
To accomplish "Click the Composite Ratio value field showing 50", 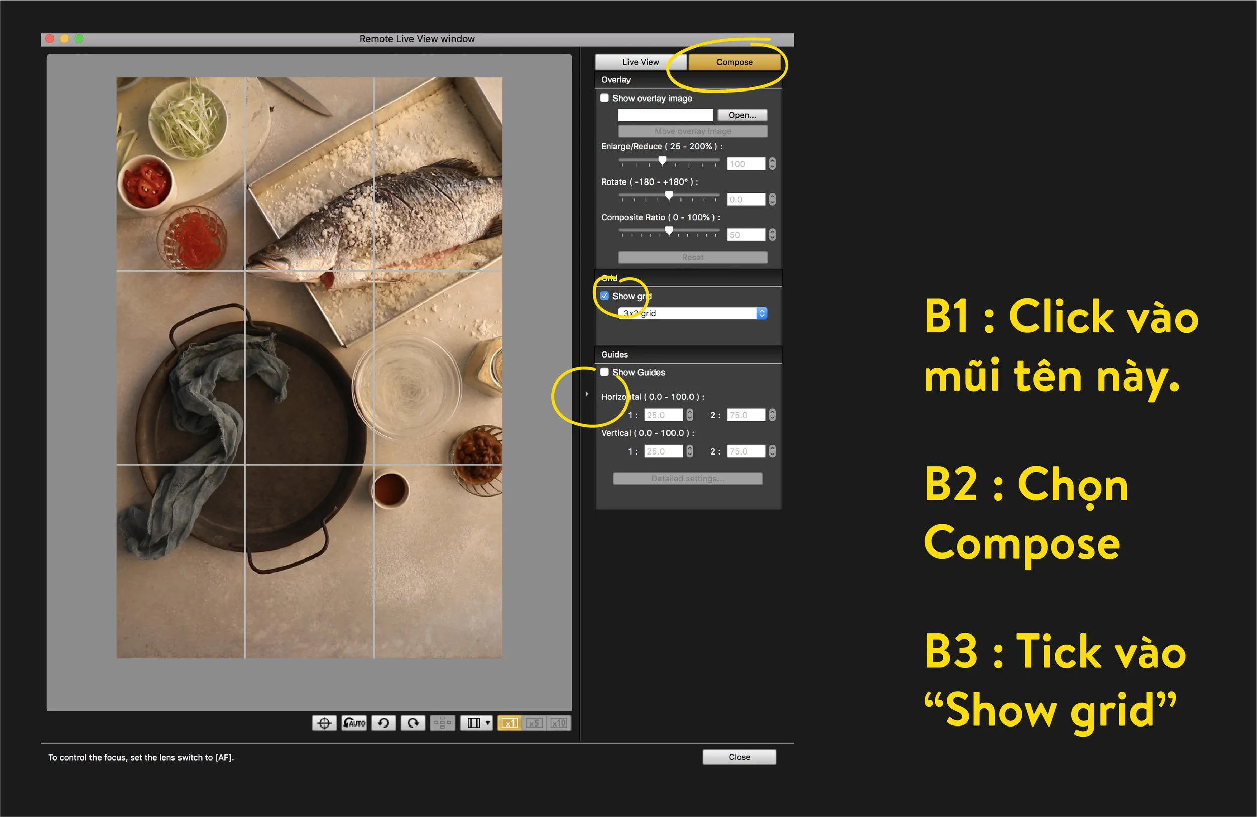I will point(746,234).
